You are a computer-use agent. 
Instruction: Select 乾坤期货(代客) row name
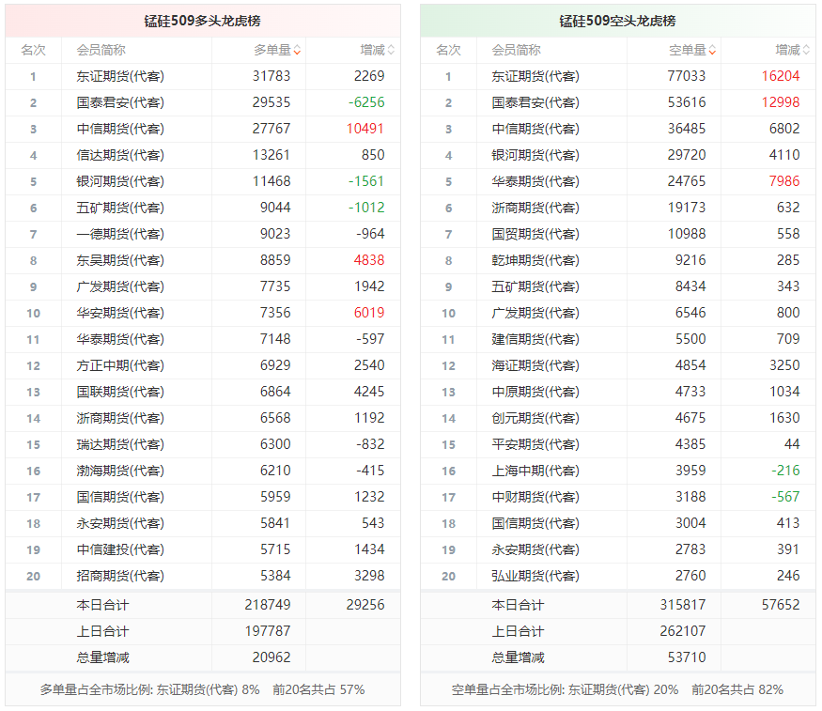[535, 260]
